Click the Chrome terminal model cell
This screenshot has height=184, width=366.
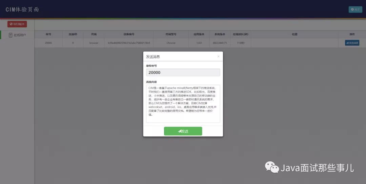tap(171, 43)
